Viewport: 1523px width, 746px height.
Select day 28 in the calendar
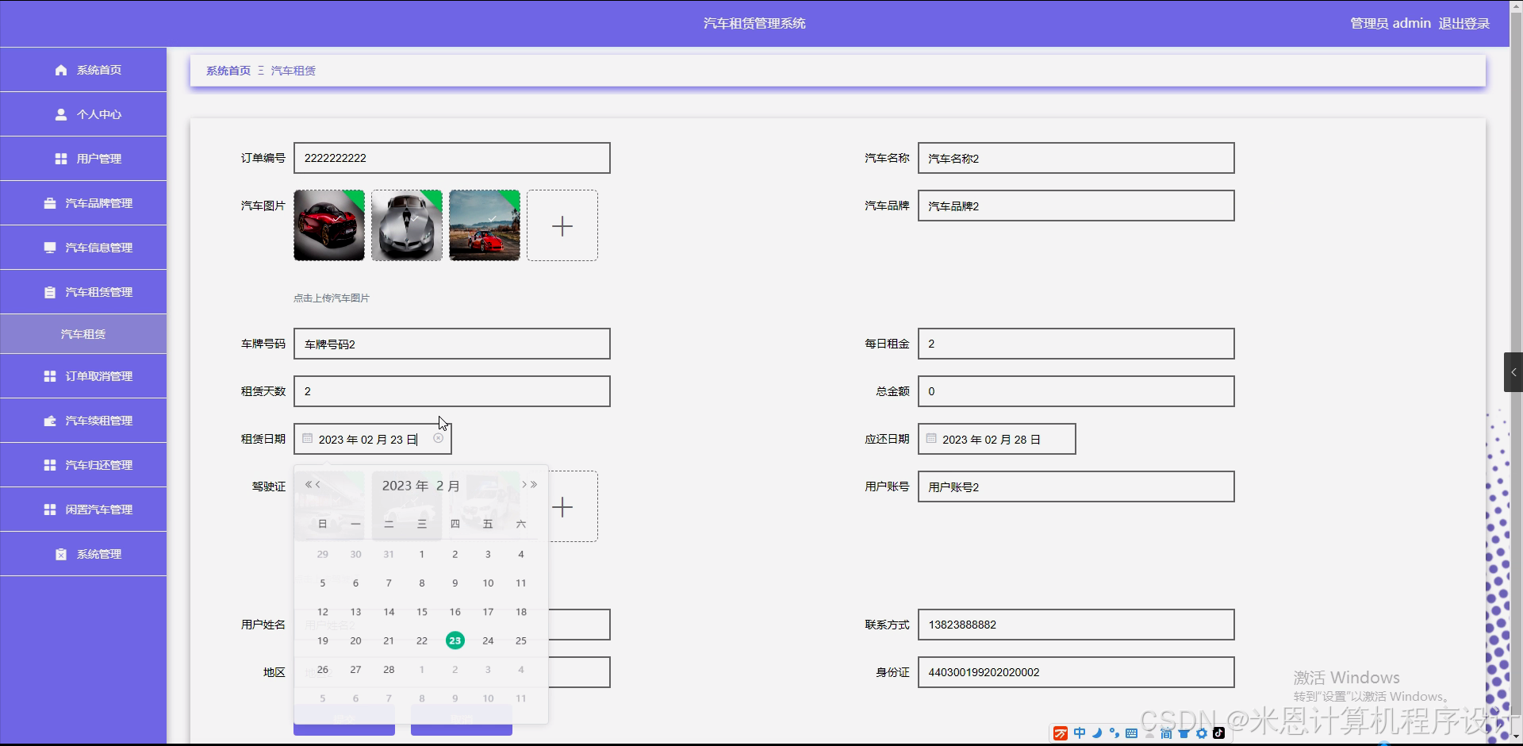click(389, 669)
